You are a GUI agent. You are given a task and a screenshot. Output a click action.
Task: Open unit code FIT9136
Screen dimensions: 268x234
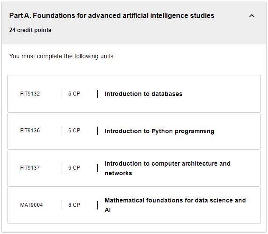(x=30, y=131)
